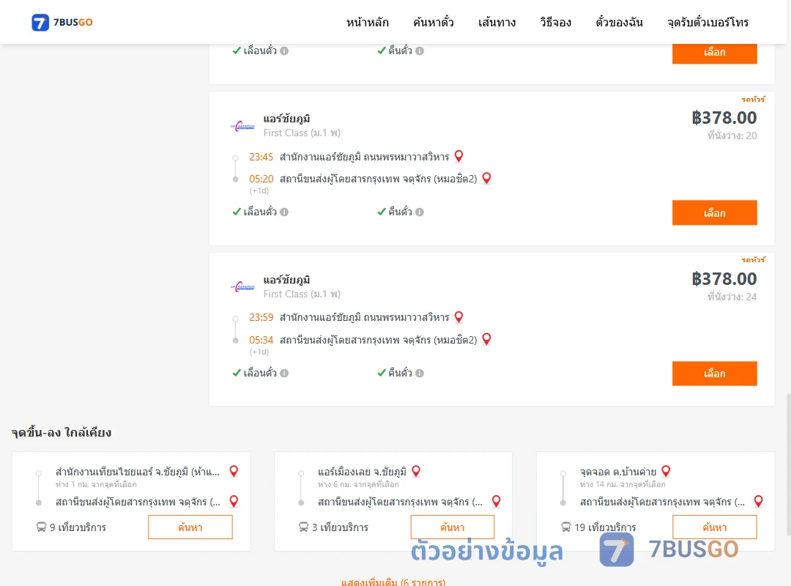The image size is (791, 586).
Task: Click bus icon beside 19 เที่ยวบริการ
Action: click(x=566, y=527)
